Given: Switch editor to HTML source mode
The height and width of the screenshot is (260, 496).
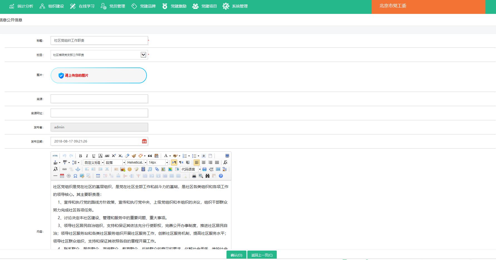Looking at the screenshot, I should pos(55,156).
